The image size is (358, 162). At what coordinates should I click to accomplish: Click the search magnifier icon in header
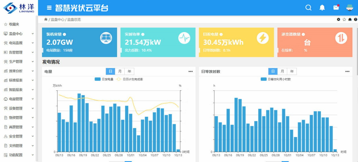(308, 8)
